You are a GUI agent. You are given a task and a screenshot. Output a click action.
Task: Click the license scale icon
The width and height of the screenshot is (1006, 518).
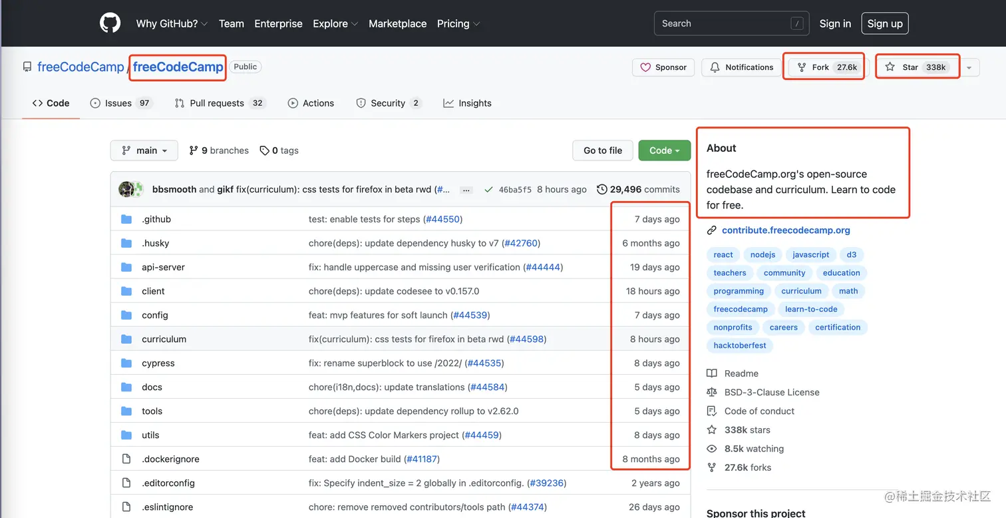pyautogui.click(x=712, y=392)
